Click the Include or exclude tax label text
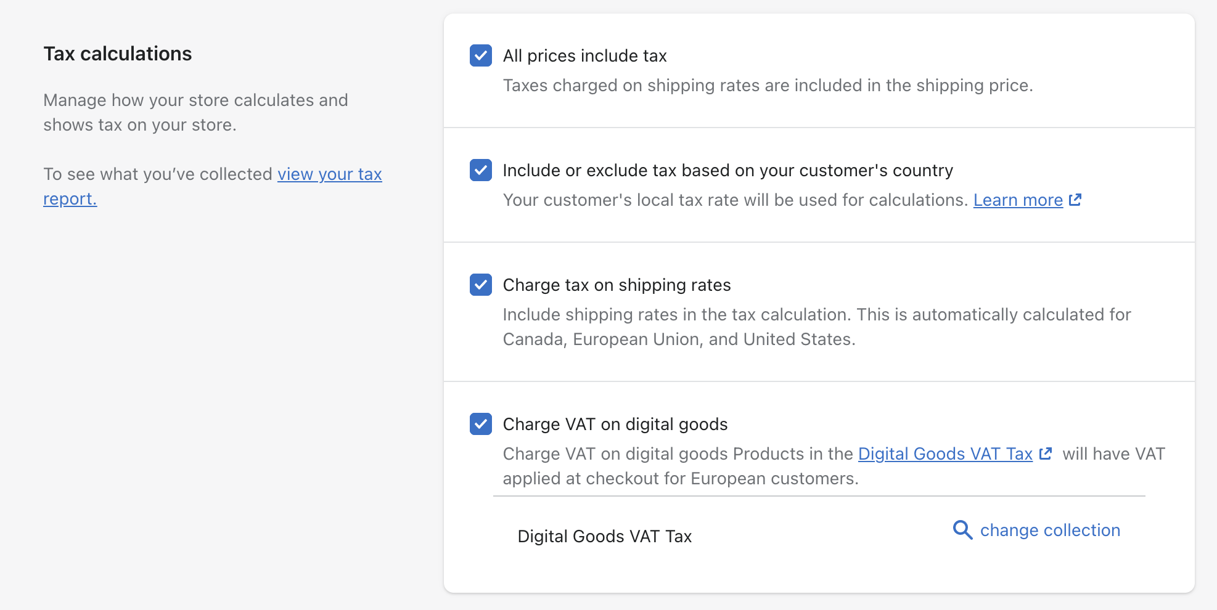Screen dimensions: 1217x610 tap(727, 171)
